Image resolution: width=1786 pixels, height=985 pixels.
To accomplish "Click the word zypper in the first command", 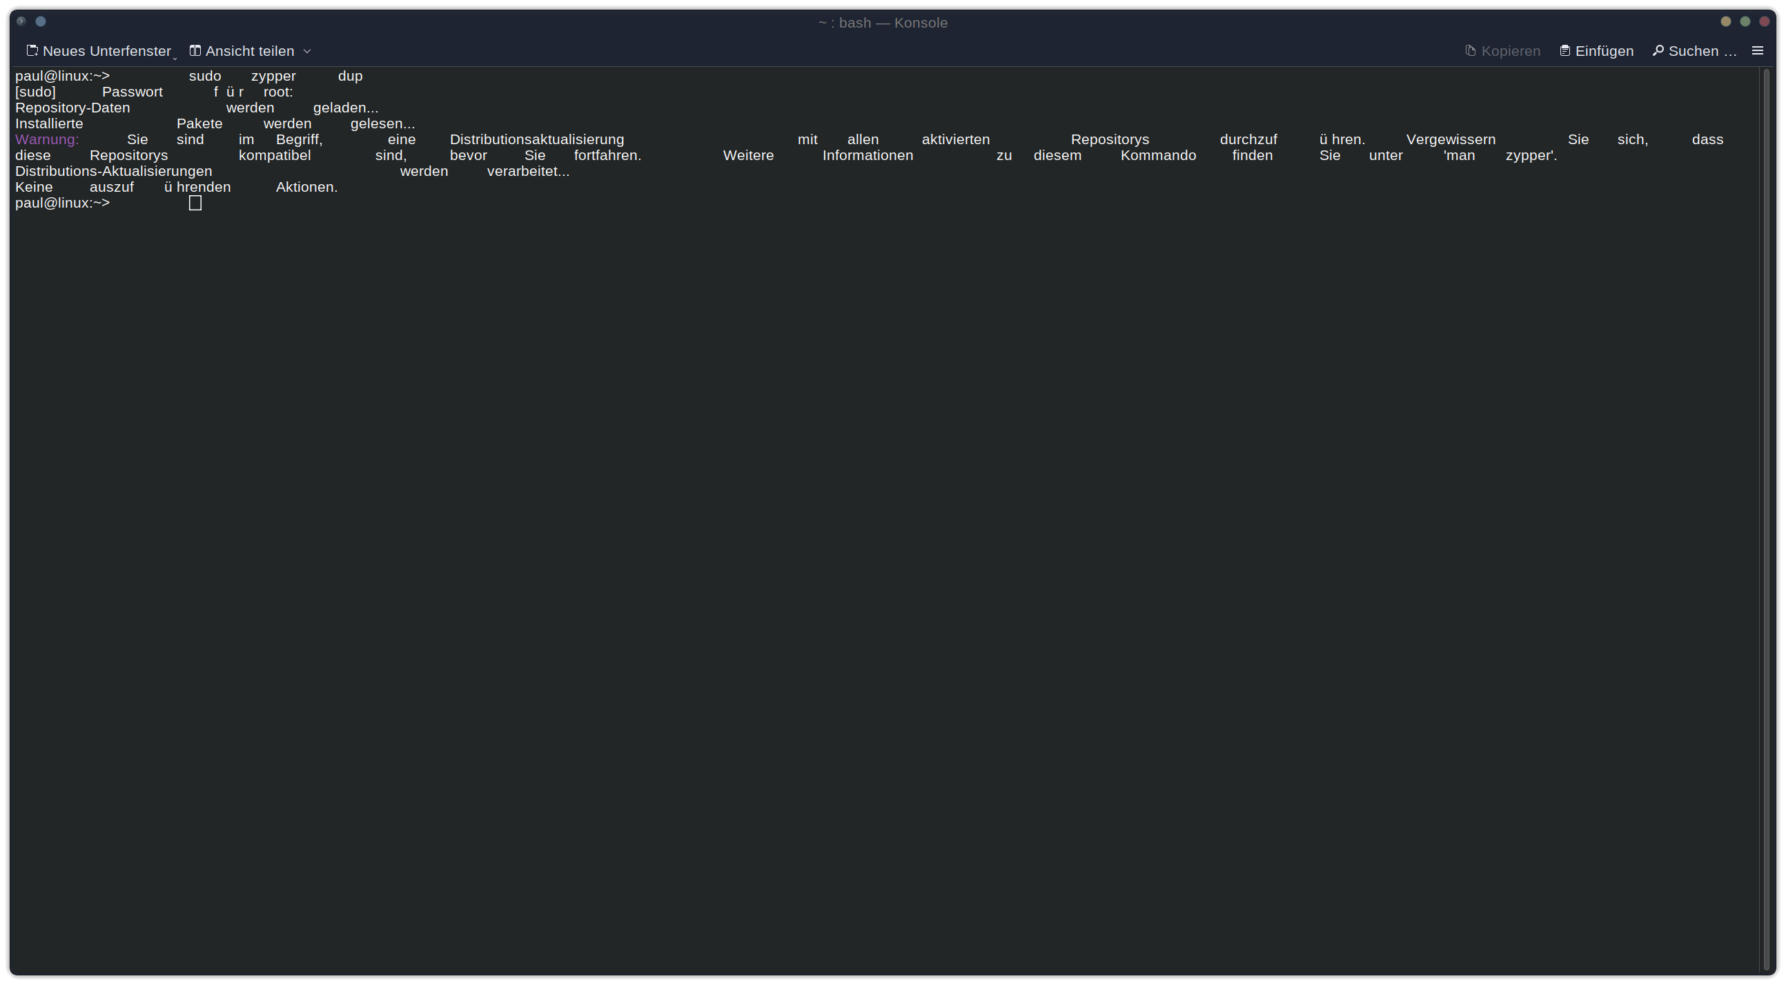I will 273,77.
